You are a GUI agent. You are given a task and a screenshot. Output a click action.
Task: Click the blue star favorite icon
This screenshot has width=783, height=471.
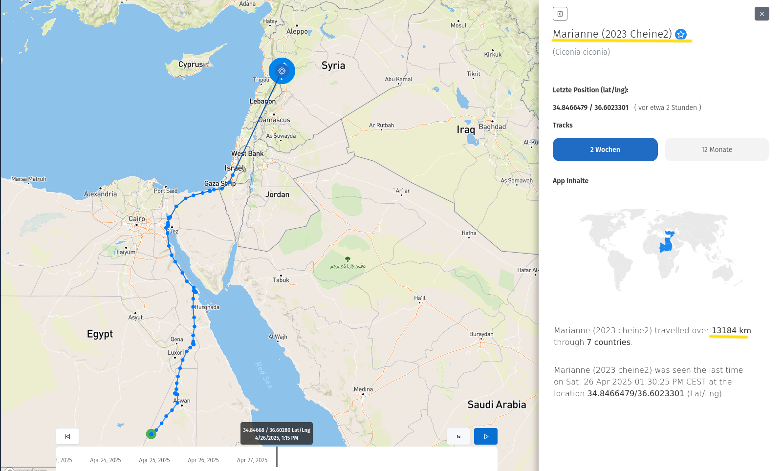pyautogui.click(x=681, y=34)
